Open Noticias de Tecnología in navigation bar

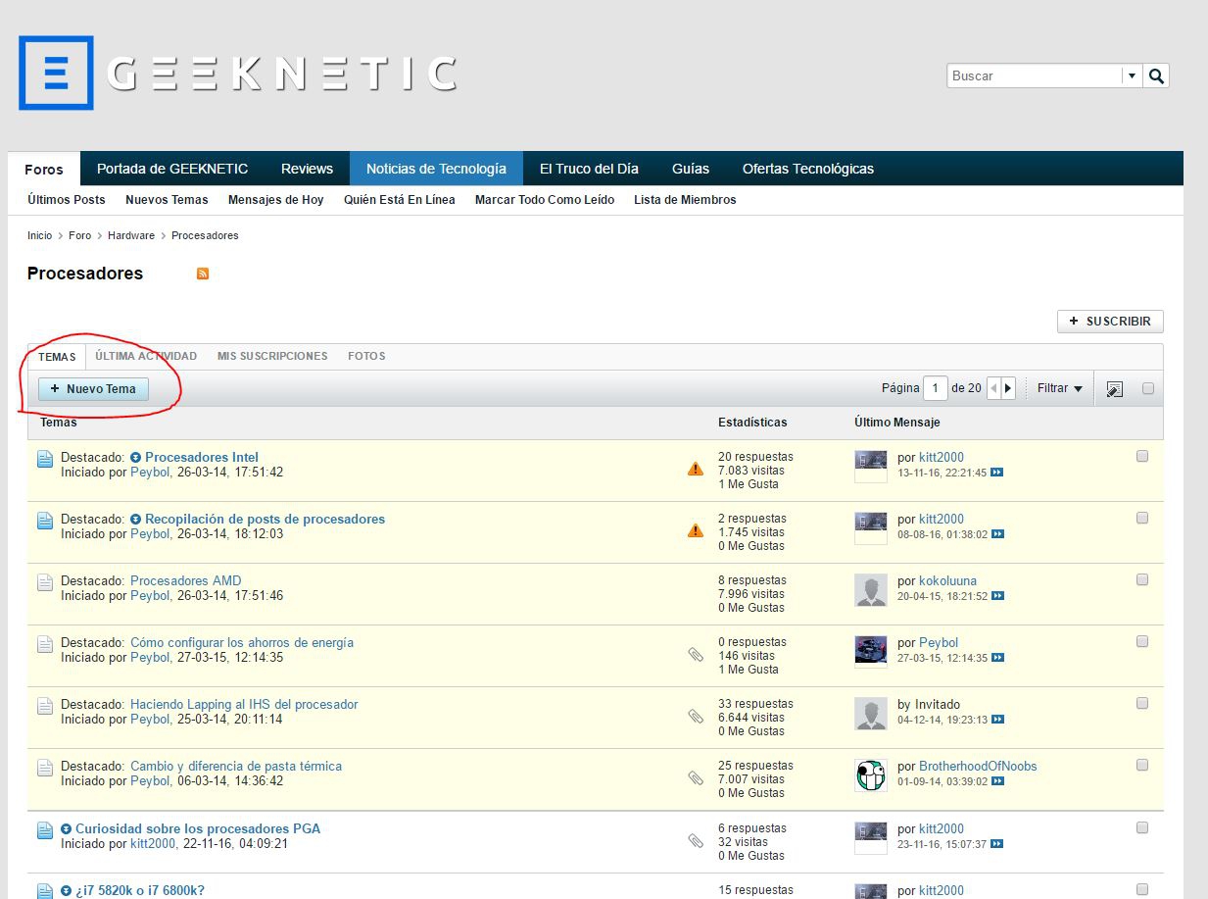(436, 169)
